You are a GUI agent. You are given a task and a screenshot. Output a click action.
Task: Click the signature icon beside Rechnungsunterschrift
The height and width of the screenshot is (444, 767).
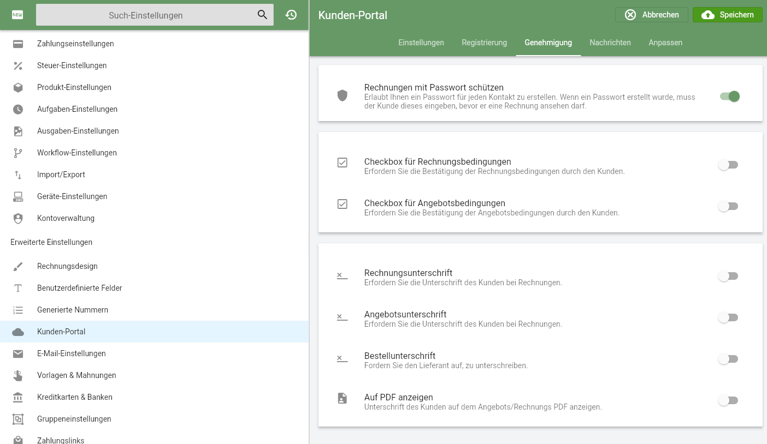(343, 276)
